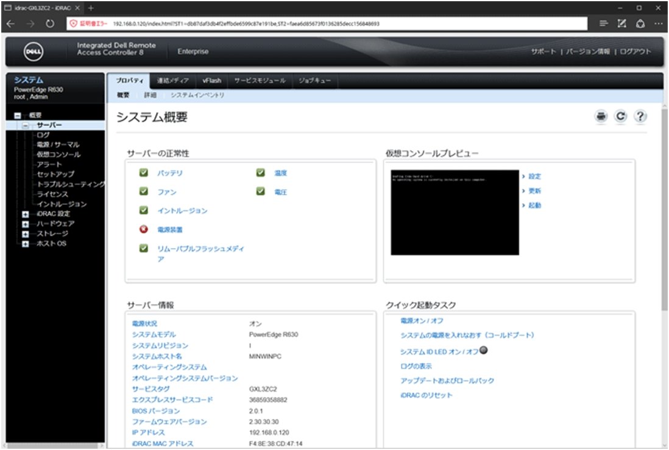Collapse the サーバー tree node
Image resolution: width=669 pixels, height=450 pixels.
click(26, 125)
